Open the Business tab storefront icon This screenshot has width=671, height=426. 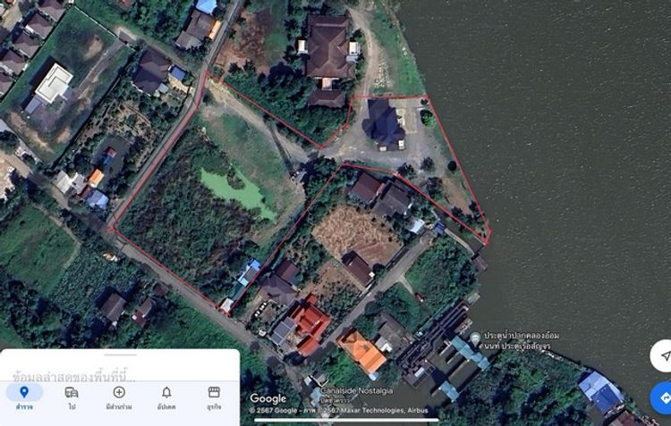click(x=214, y=397)
